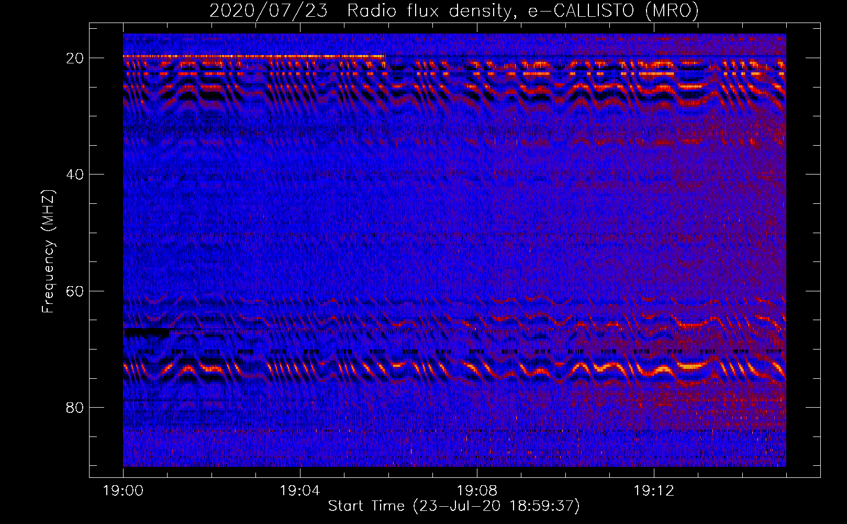
Task: Click the 19:08 time tick label
Action: (x=477, y=491)
